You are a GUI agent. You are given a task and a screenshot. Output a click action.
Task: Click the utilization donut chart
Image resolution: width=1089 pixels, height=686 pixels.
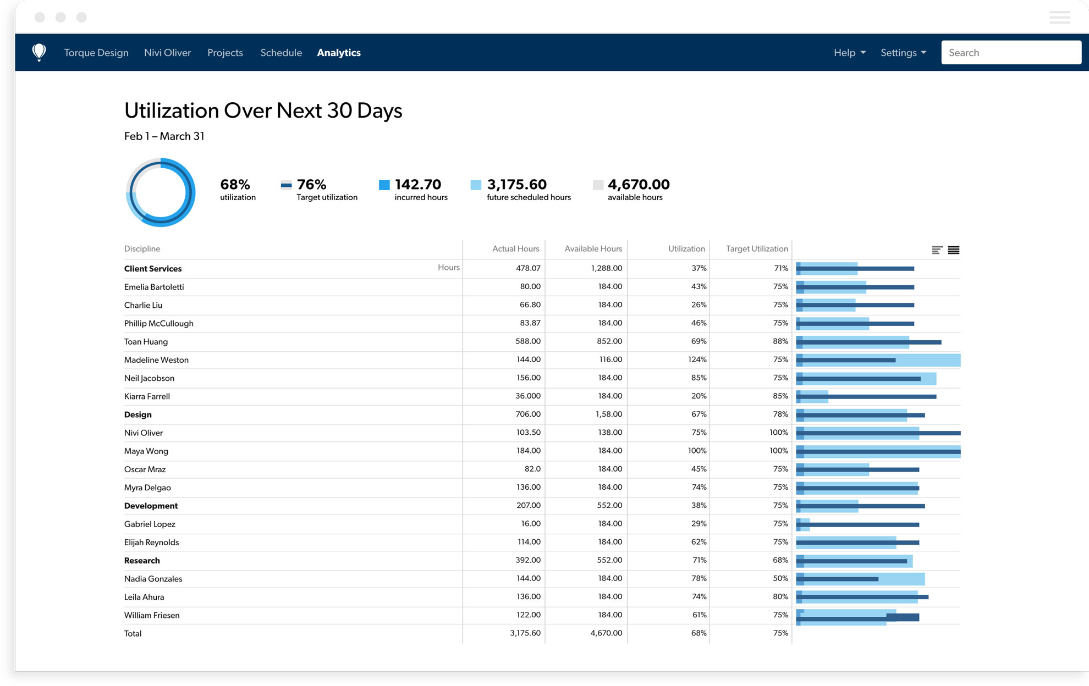point(161,192)
